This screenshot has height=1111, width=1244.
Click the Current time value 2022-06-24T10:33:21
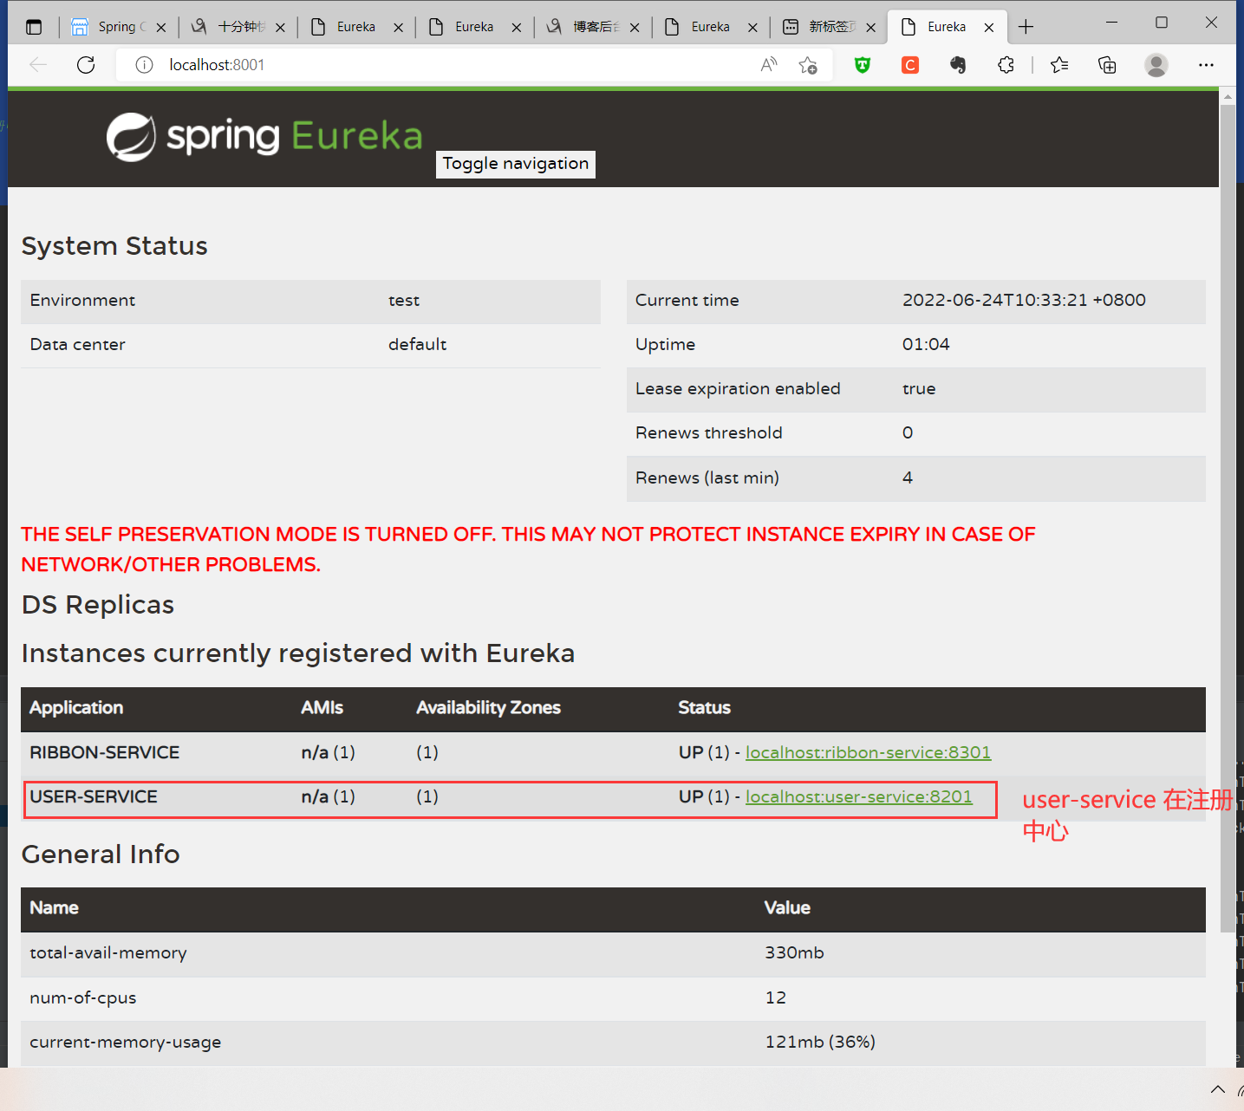point(1024,300)
